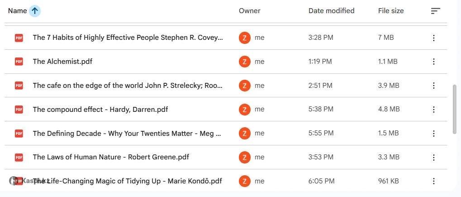Viewport: 461px width, 197px height.
Task: Open the sort options icon in the header
Action: (x=435, y=11)
